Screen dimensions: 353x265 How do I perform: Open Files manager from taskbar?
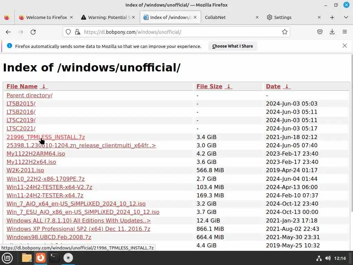click(x=27, y=258)
